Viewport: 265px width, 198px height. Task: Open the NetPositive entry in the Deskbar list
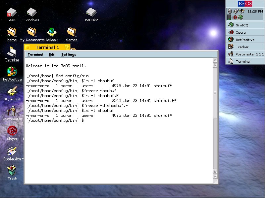coord(245,40)
